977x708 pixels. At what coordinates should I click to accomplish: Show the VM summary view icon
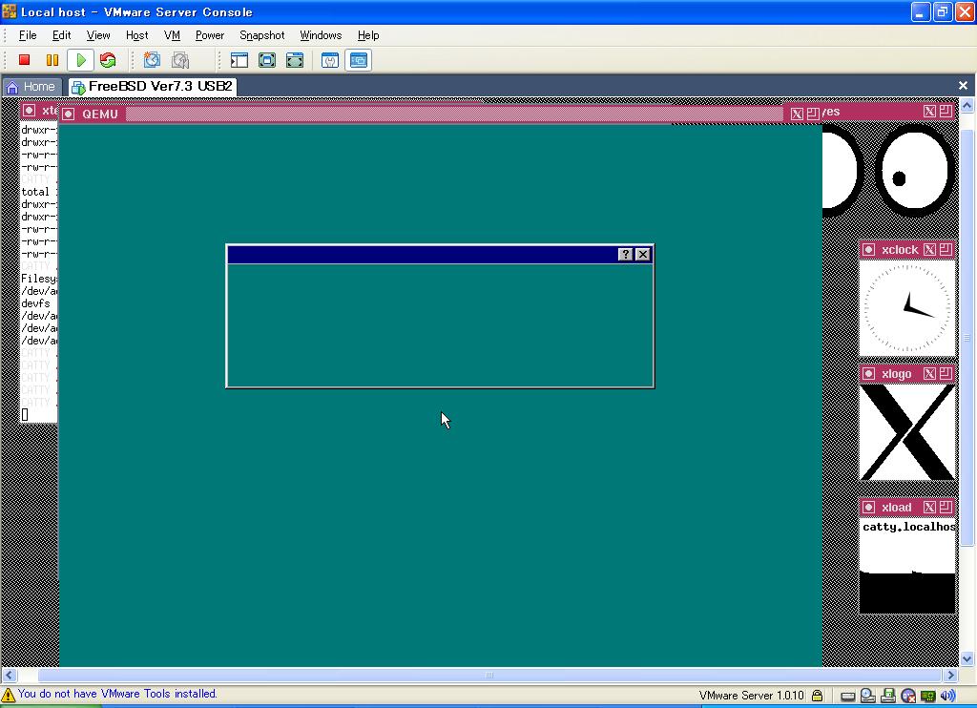click(329, 60)
